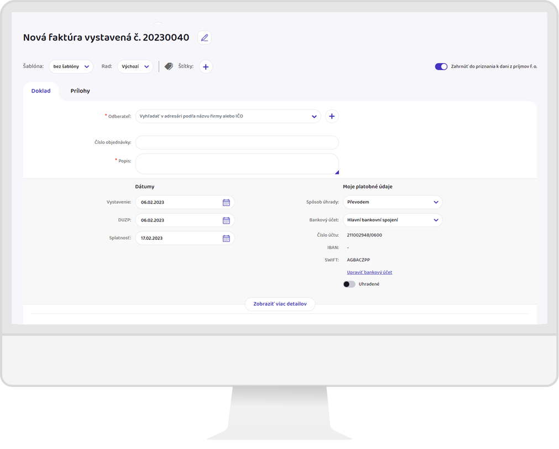The height and width of the screenshot is (449, 559).
Task: Click Zobraziť viac detailov button
Action: tap(280, 304)
